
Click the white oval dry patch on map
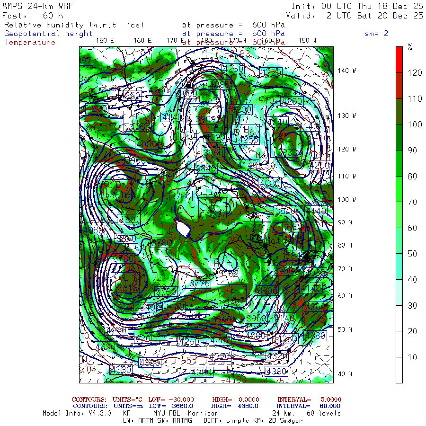click(x=182, y=228)
